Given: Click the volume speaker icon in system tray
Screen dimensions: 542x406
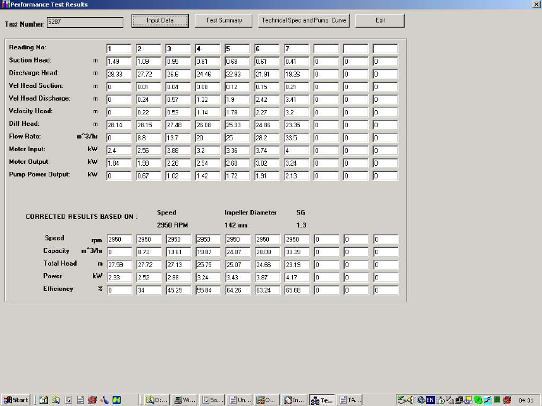Looking at the screenshot, I should pos(411,399).
